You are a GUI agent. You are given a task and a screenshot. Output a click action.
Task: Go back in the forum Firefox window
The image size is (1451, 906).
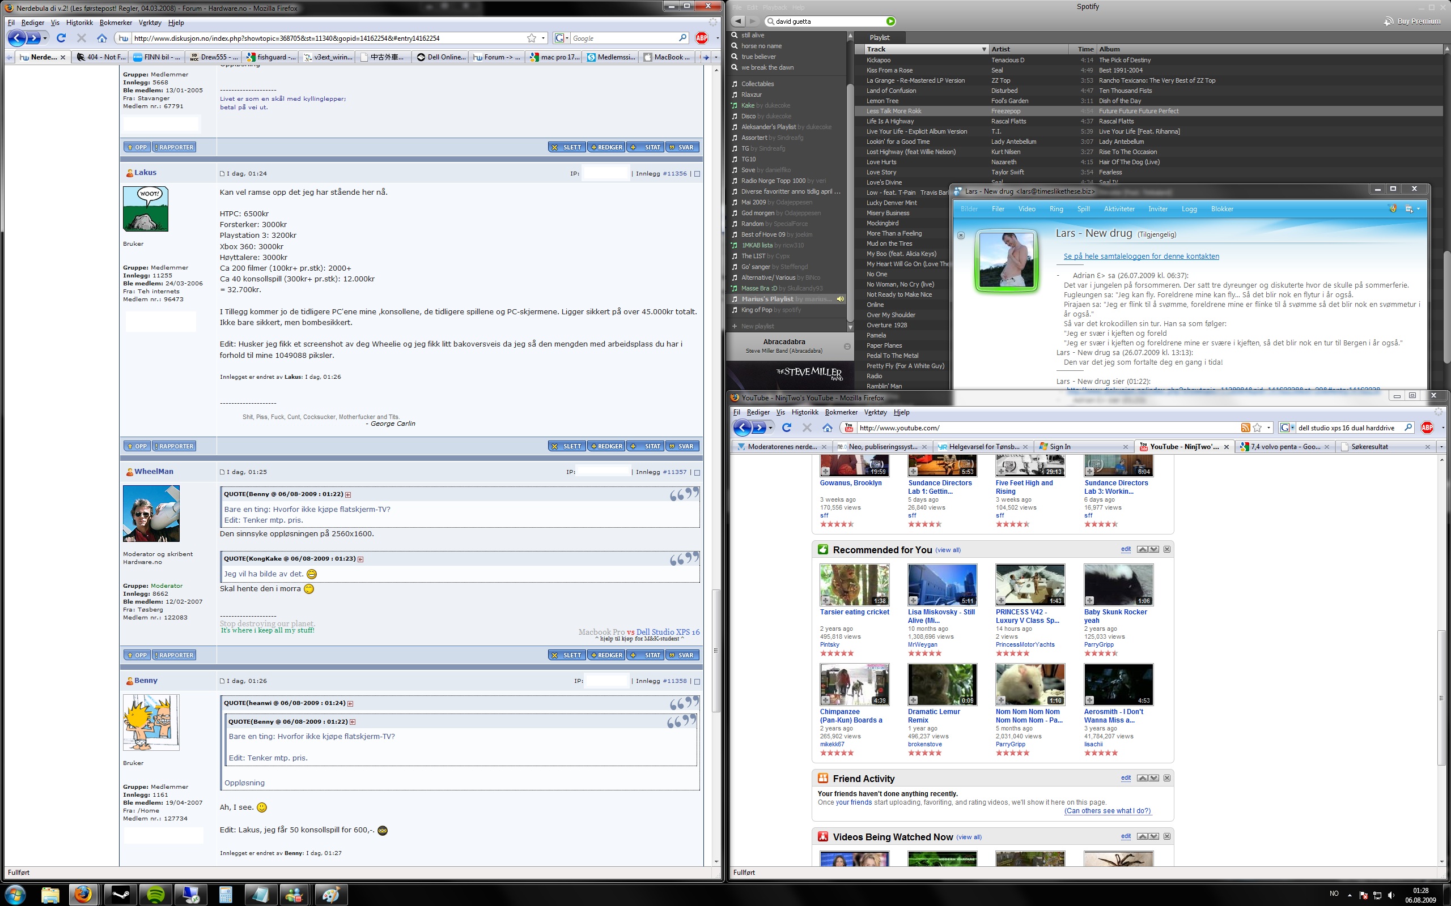(17, 39)
